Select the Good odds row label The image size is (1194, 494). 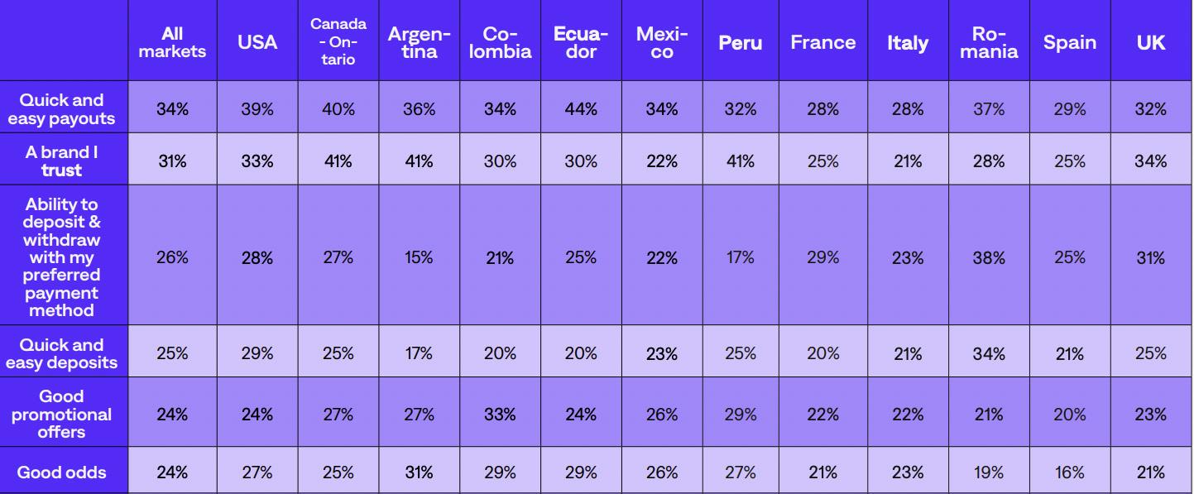[x=62, y=472]
